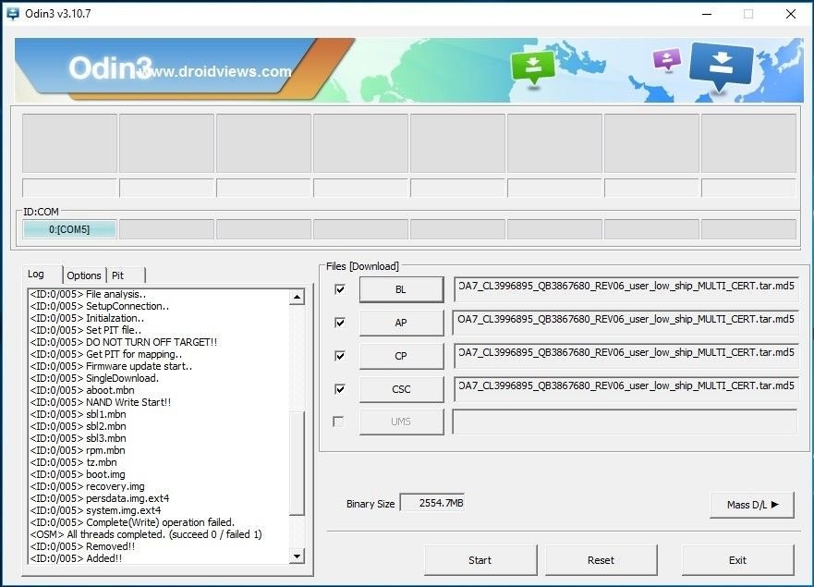Click the log vertical scrollbar thumb
The height and width of the screenshot is (587, 814).
pos(297,463)
